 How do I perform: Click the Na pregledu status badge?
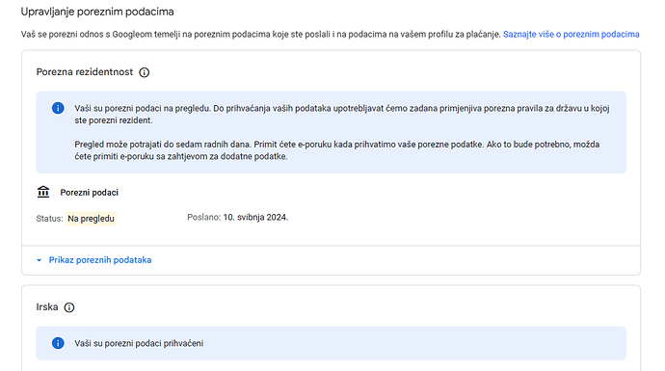91,219
